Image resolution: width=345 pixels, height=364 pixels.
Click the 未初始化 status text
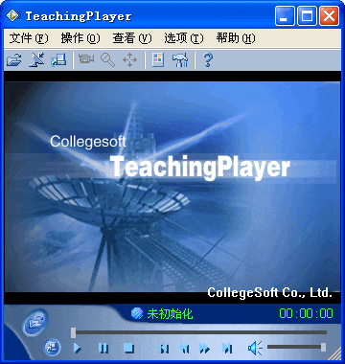point(170,314)
